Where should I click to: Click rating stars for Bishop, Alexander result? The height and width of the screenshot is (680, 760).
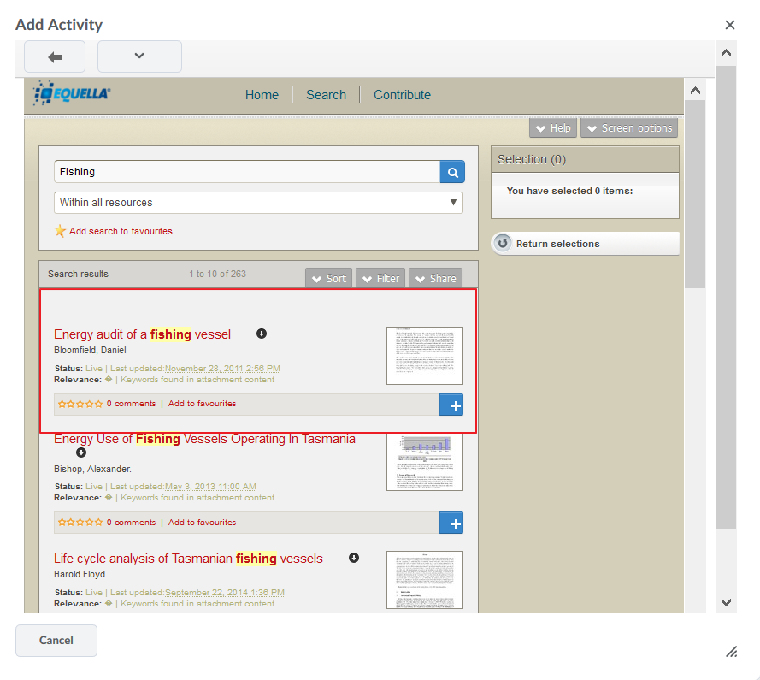tap(80, 523)
